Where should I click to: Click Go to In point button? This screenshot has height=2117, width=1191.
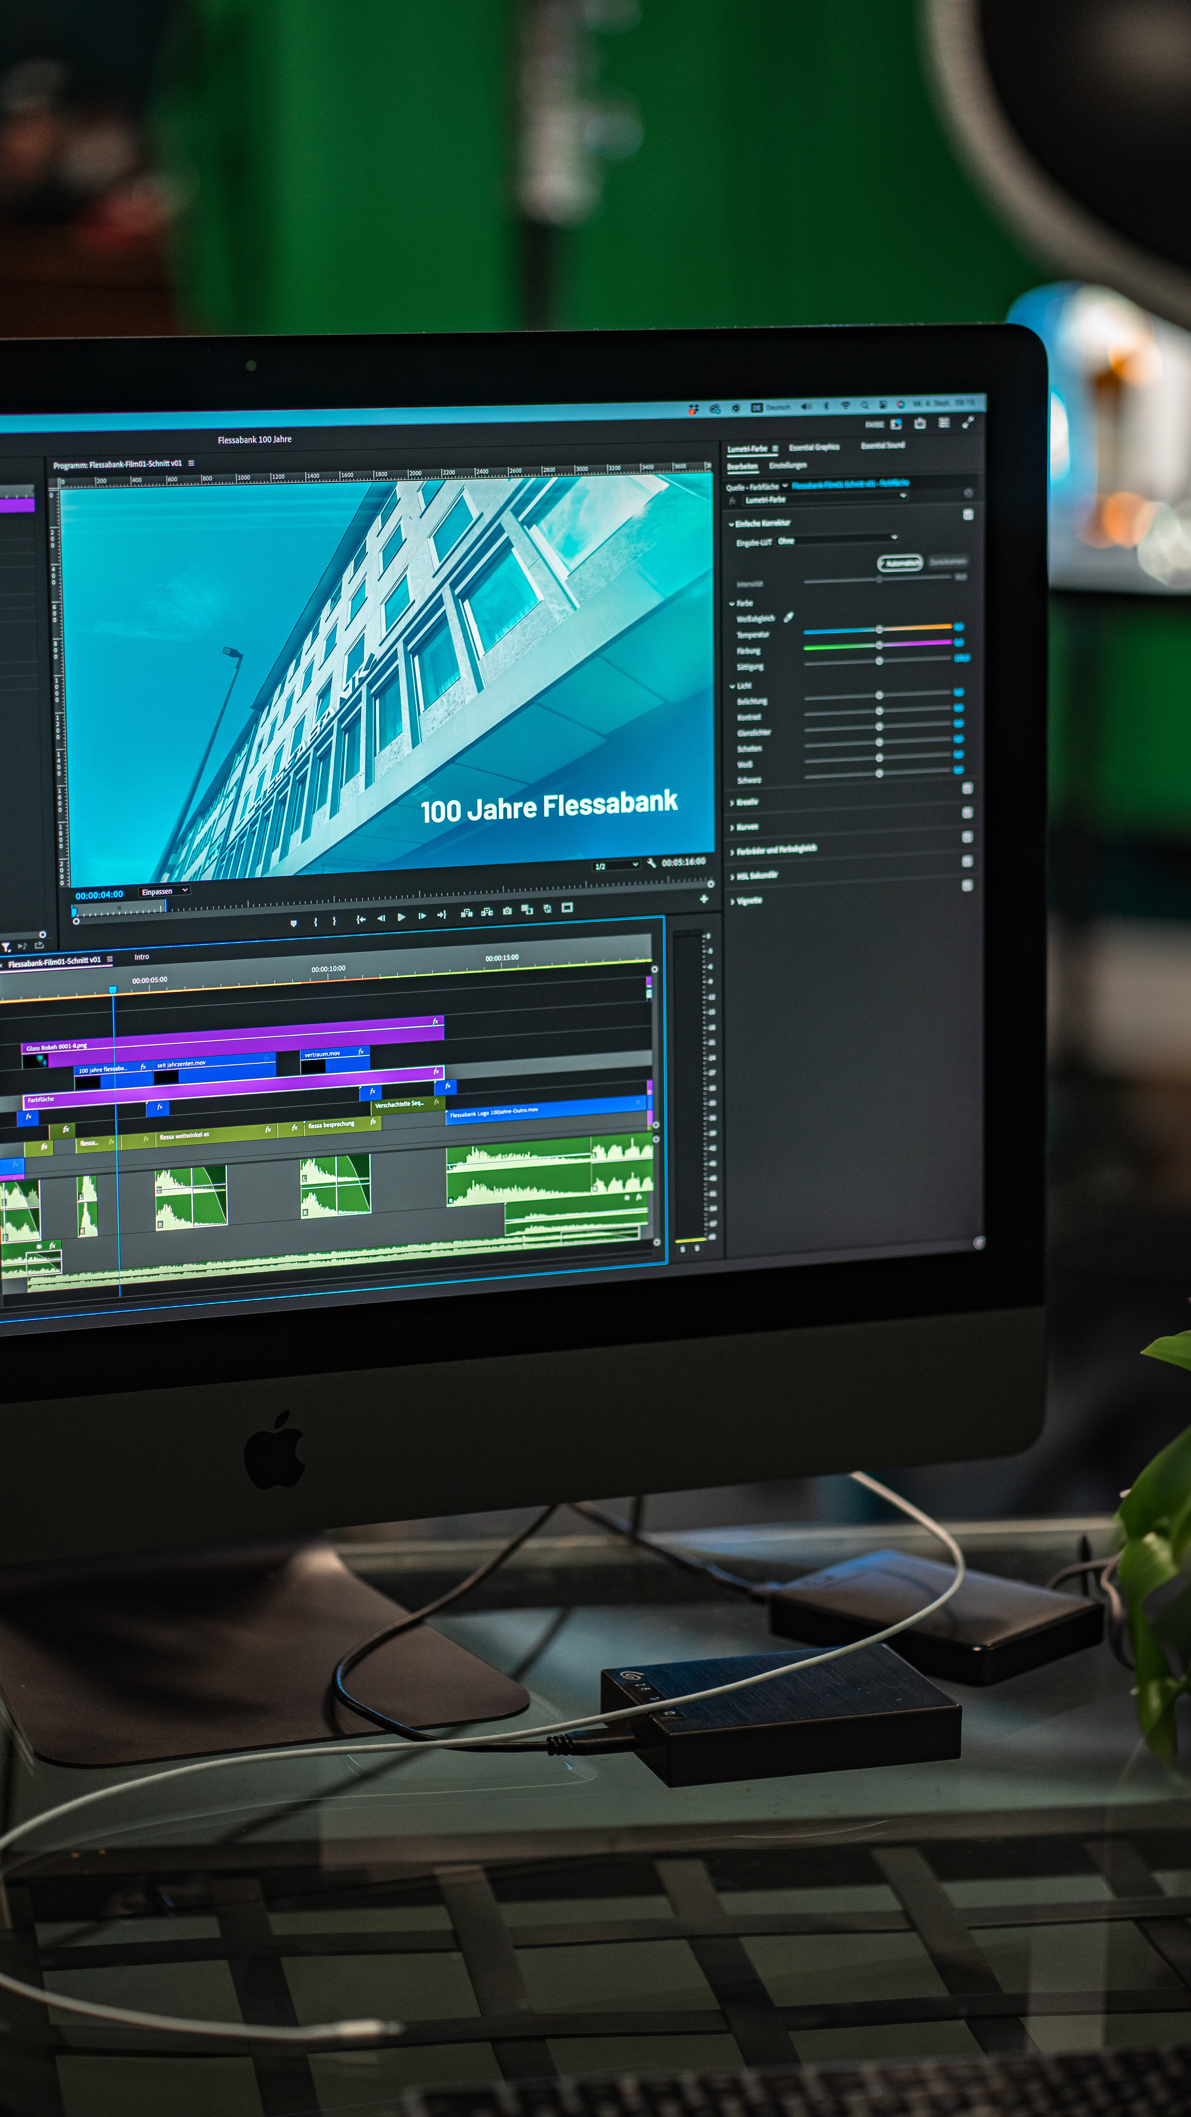[361, 920]
